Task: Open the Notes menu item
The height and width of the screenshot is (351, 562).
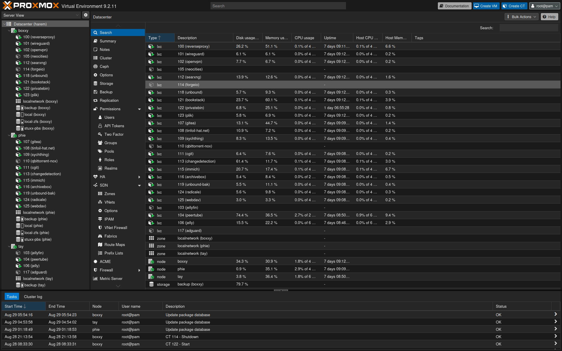Action: tap(118, 49)
